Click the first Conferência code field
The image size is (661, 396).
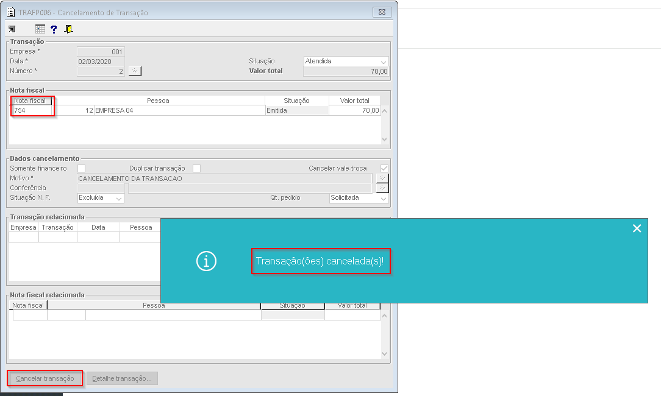[101, 188]
